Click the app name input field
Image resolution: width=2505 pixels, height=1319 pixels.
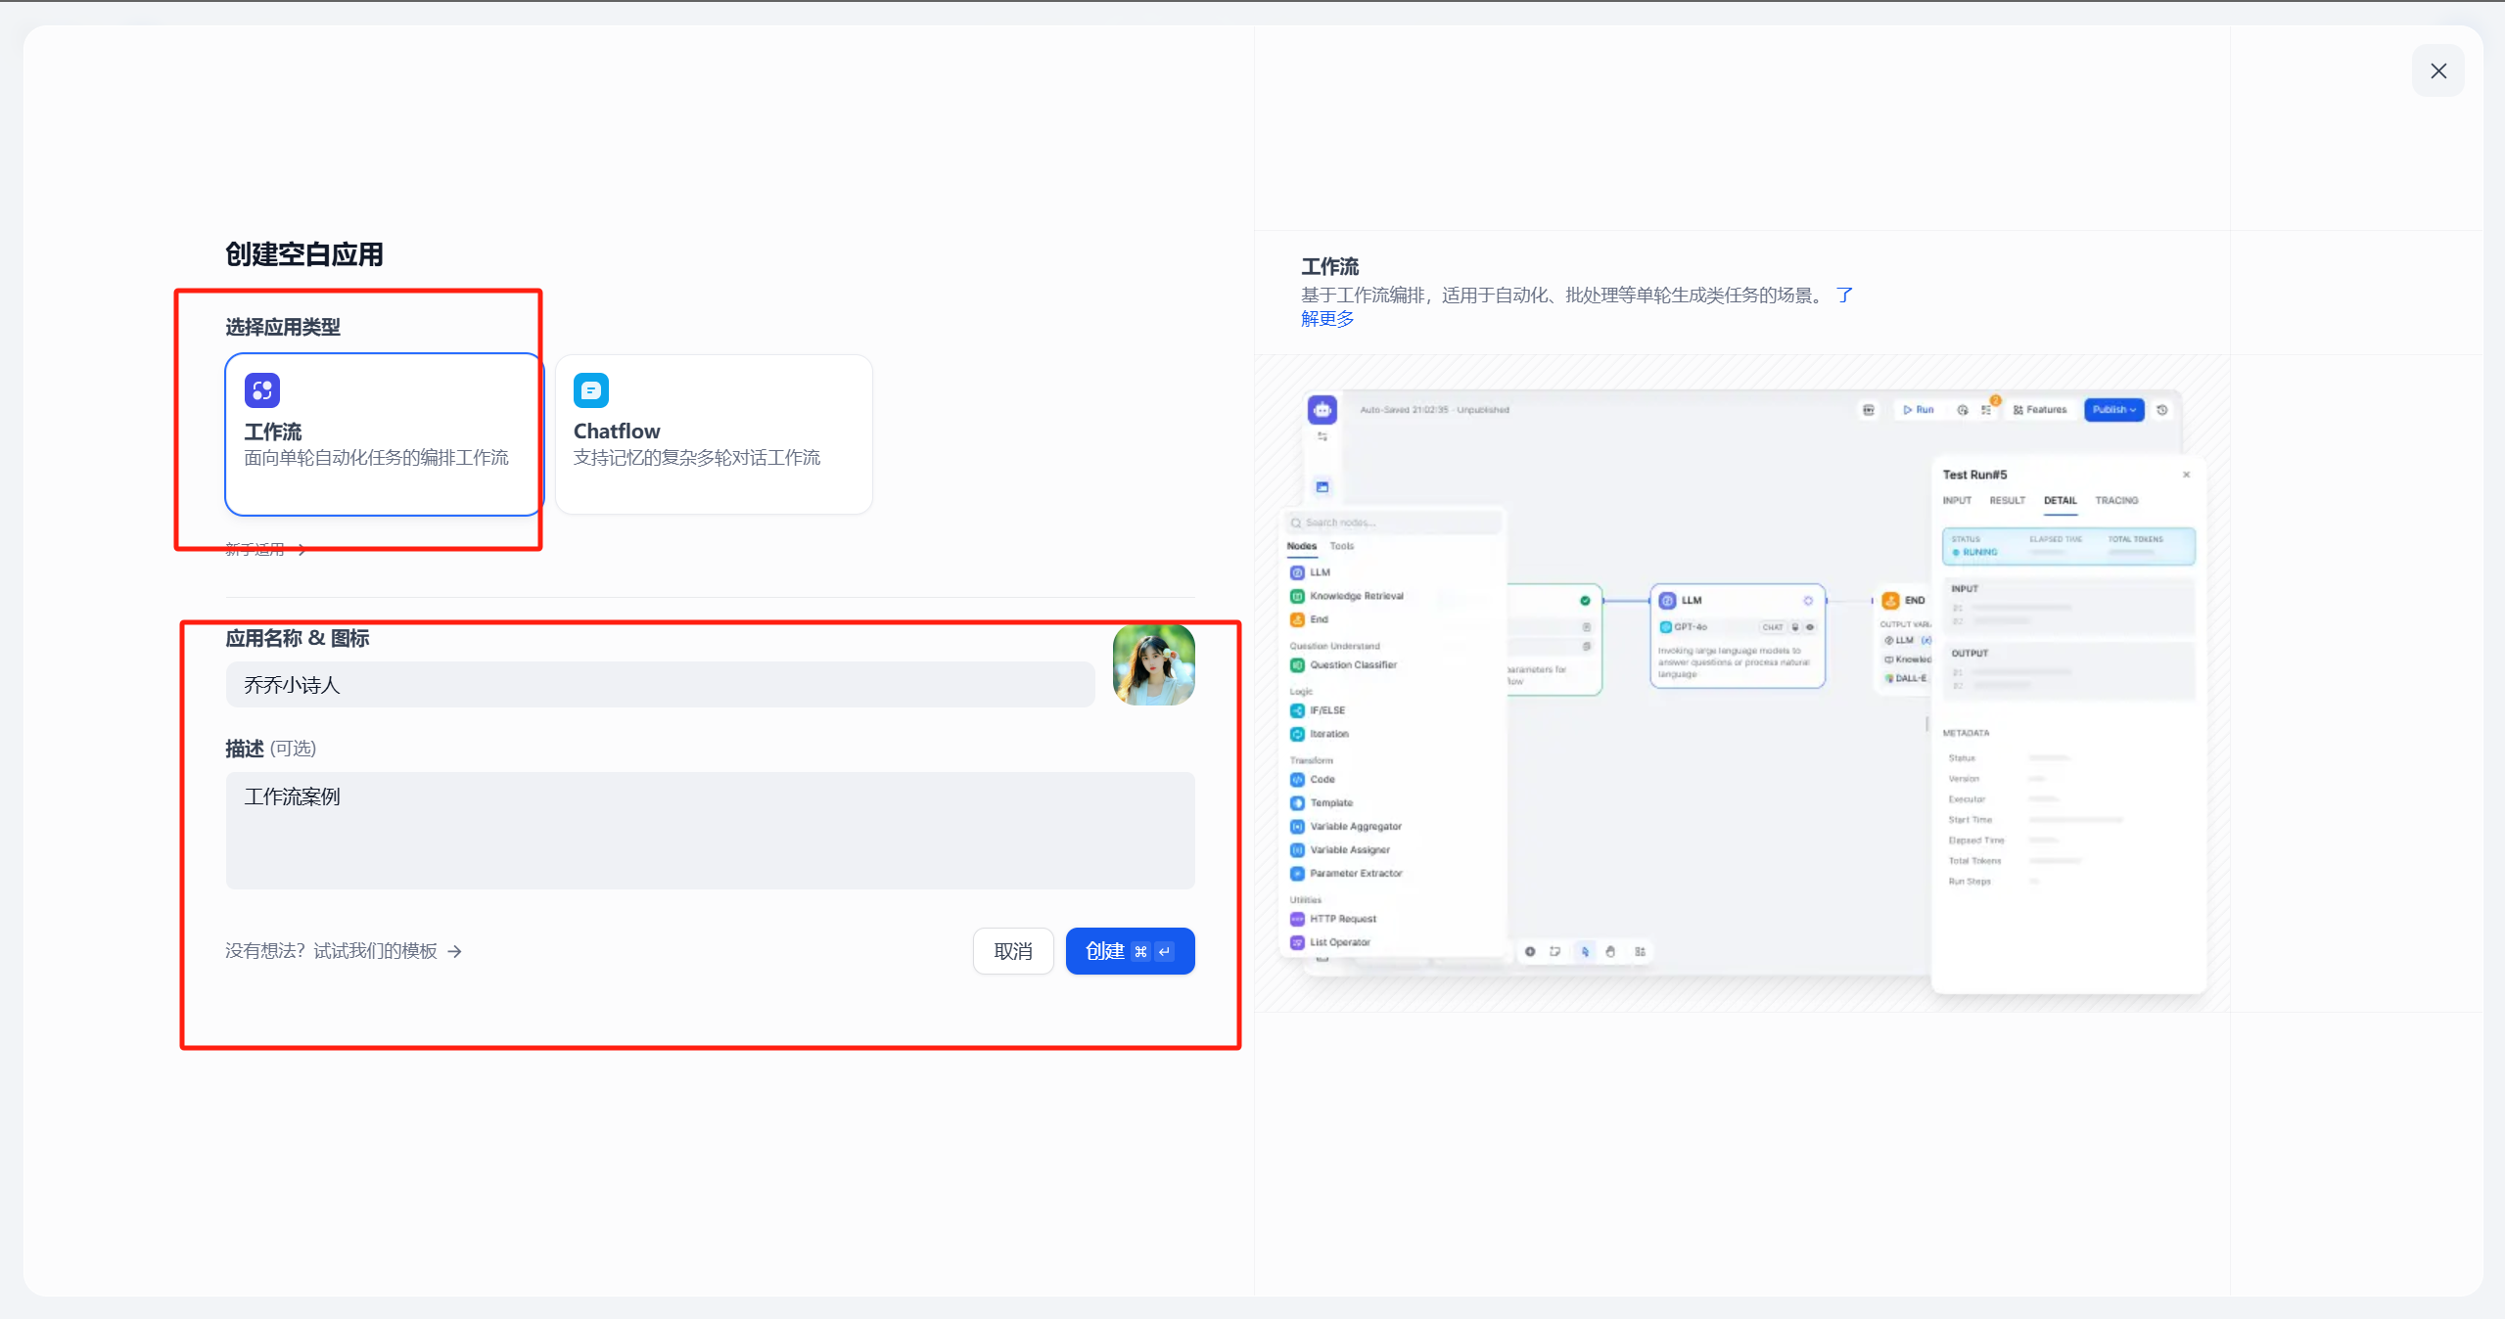click(x=659, y=685)
